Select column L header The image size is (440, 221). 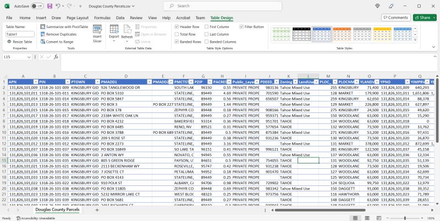(308, 76)
